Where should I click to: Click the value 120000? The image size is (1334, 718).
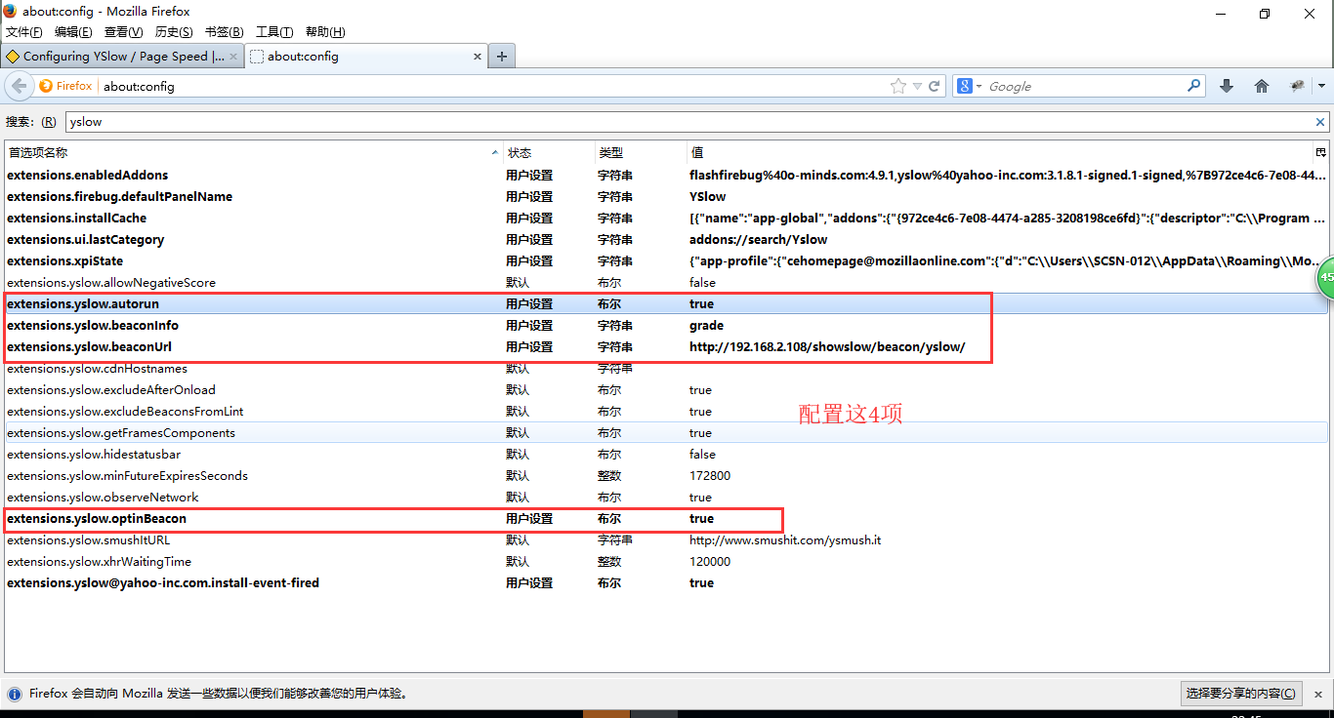point(710,562)
